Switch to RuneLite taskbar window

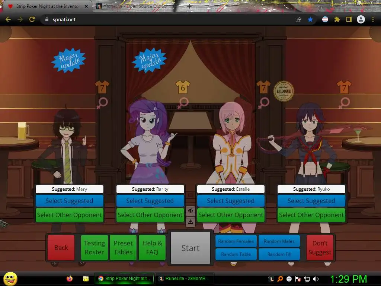pos(184,279)
